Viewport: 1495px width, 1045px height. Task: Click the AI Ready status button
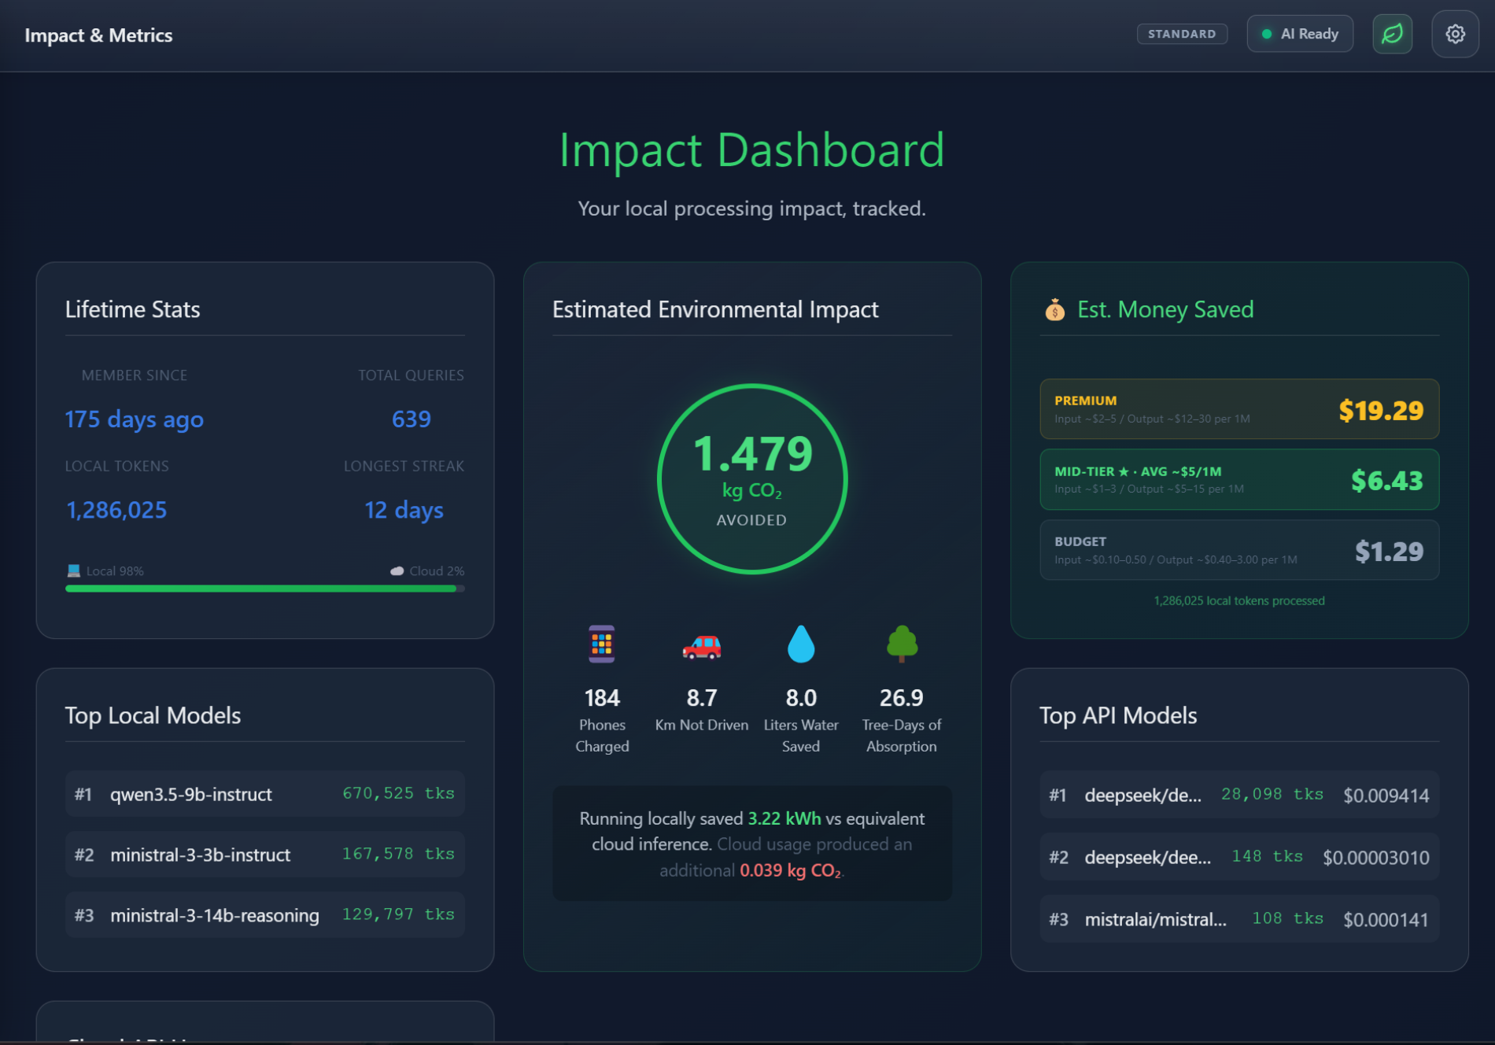[1300, 34]
